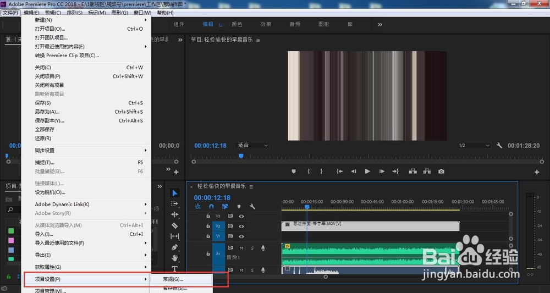Screen dimensions: 550x293
Task: Select the Track Select Forward tool
Action: 174,203
